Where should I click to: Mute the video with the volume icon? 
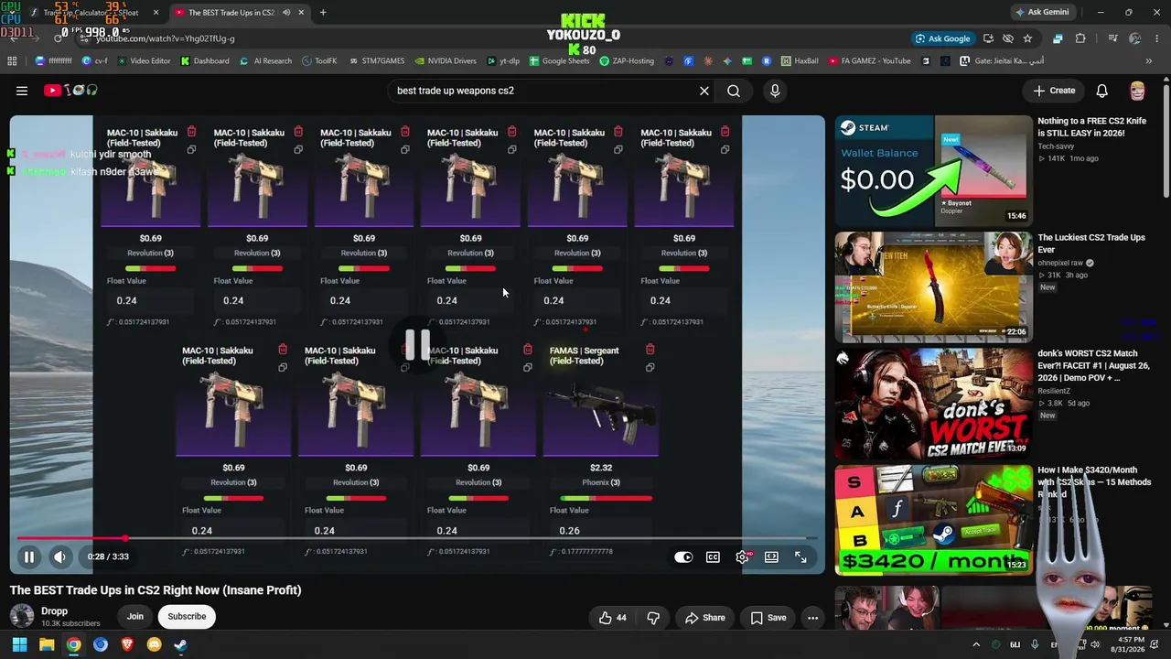tap(59, 556)
